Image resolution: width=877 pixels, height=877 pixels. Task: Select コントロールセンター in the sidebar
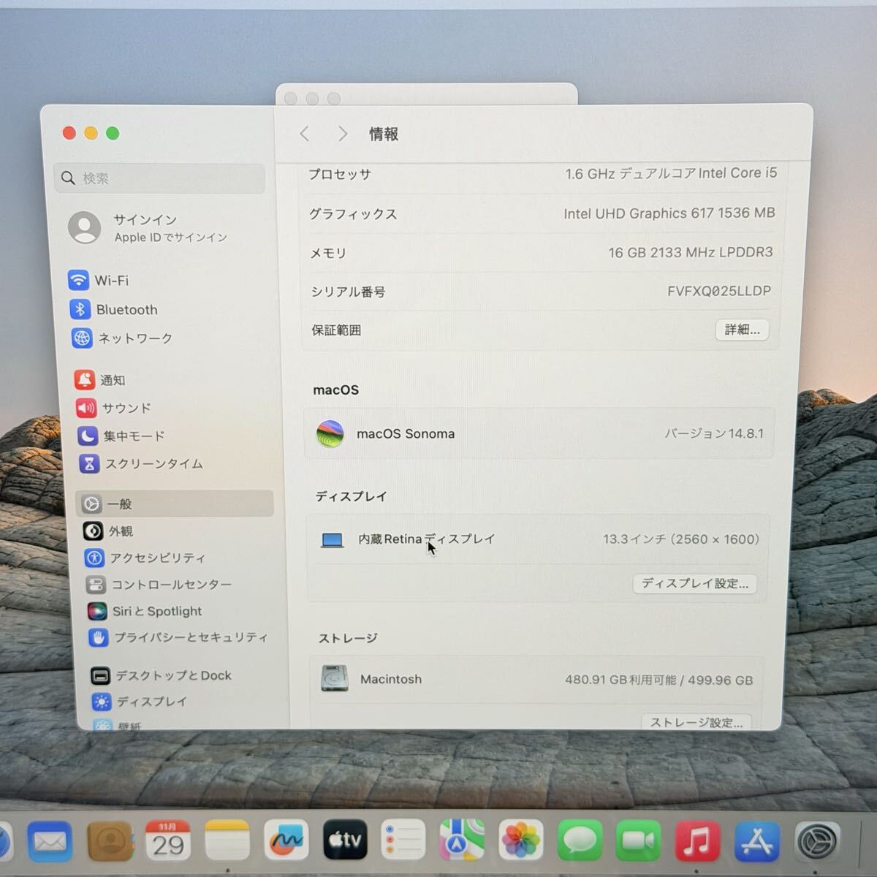(x=159, y=585)
